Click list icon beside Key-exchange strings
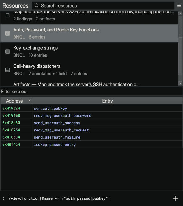Viewport: 183px width, 206px height. point(8,52)
